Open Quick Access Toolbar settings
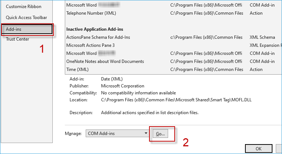This screenshot has width=282, height=154. [x=26, y=18]
